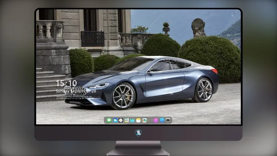Launch the Camera app in the dock
Screen dimensions: 277x156
[168, 120]
